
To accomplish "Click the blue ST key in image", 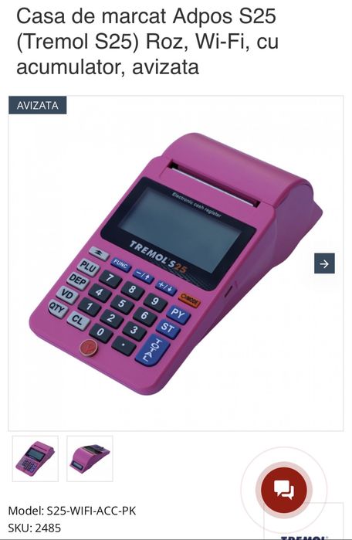I will coord(168,328).
